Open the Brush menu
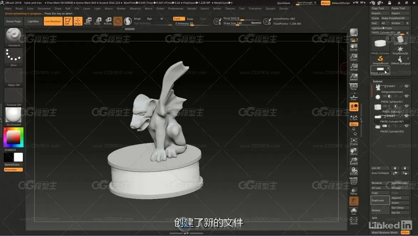This screenshot has height=236, width=418. (x=19, y=9)
